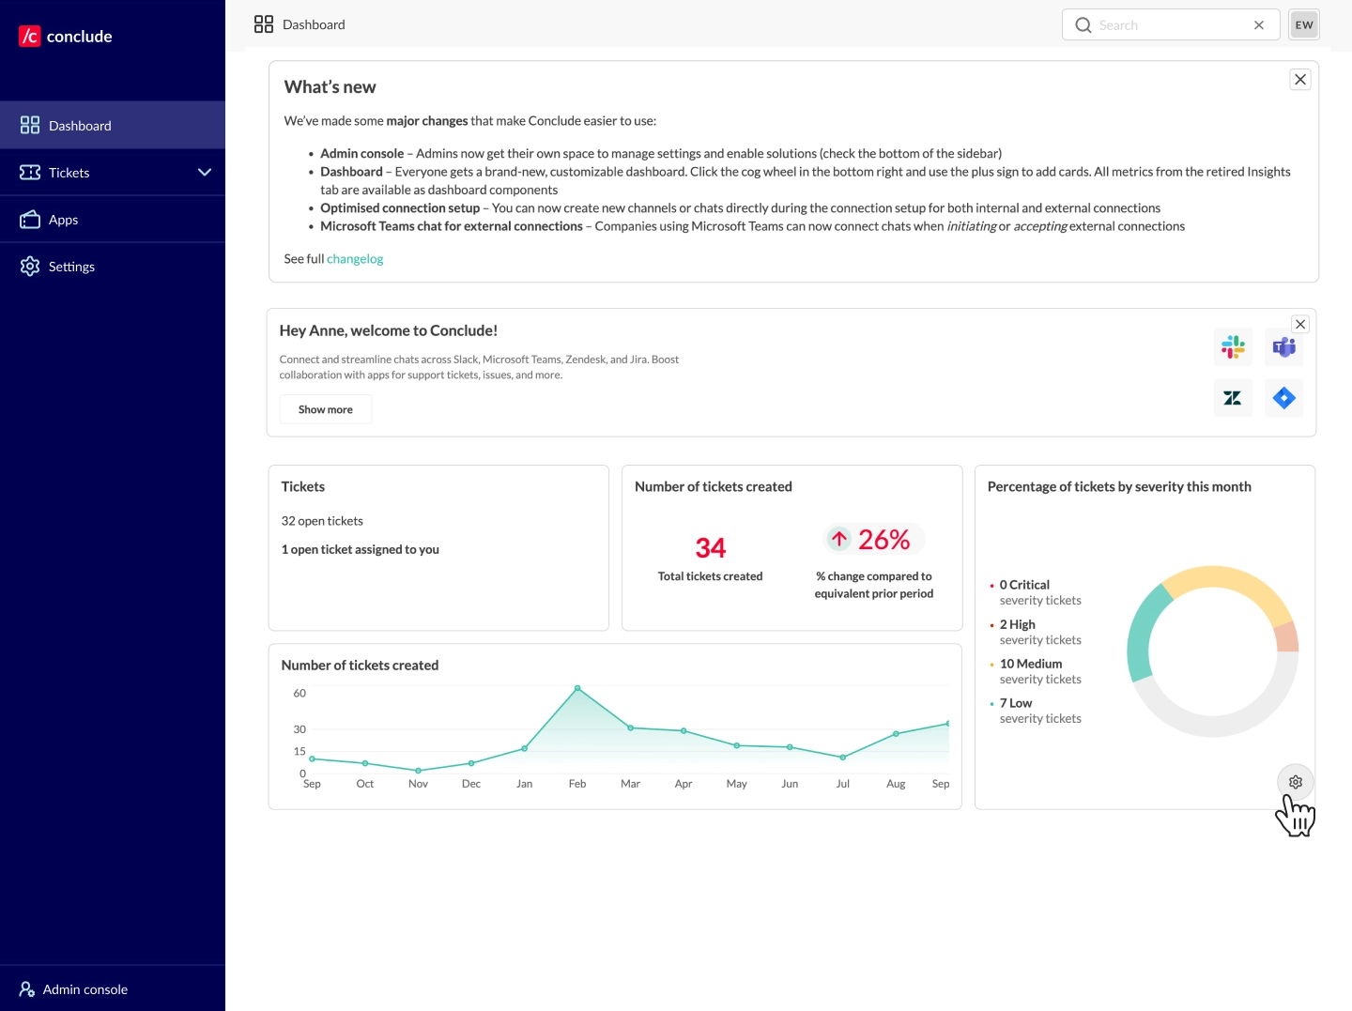Open Apps in the sidebar

[x=63, y=220]
